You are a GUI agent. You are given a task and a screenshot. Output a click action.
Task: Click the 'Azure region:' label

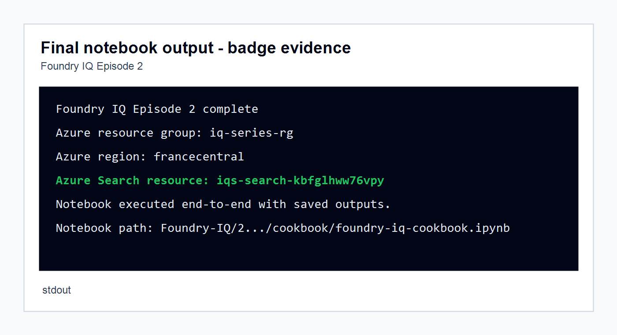101,156
